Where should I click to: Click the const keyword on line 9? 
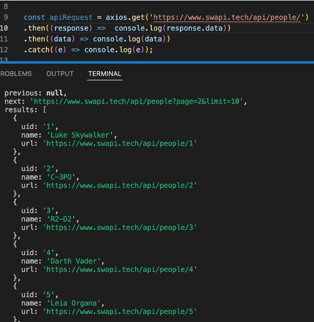tap(34, 17)
